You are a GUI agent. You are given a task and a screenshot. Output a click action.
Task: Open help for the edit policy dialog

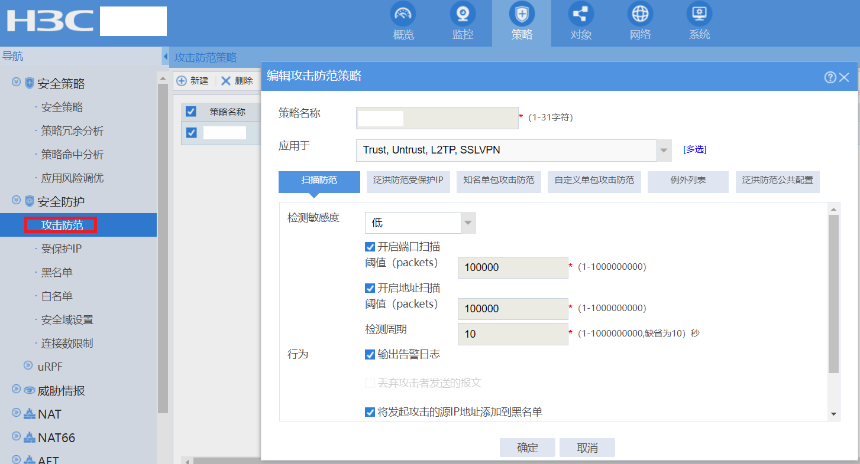(x=830, y=77)
